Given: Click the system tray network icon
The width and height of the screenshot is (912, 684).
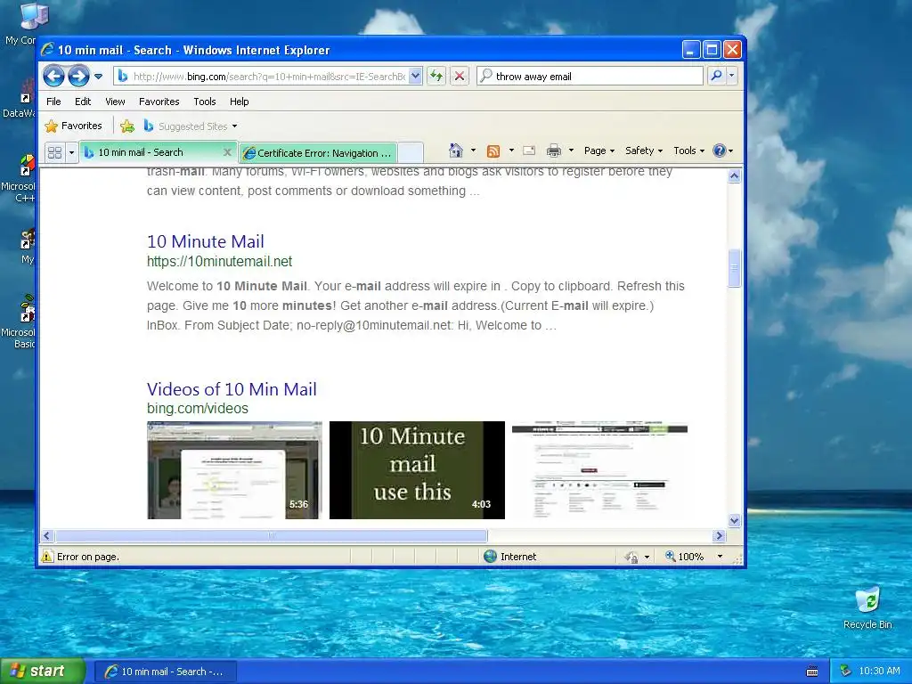Looking at the screenshot, I should pos(846,672).
